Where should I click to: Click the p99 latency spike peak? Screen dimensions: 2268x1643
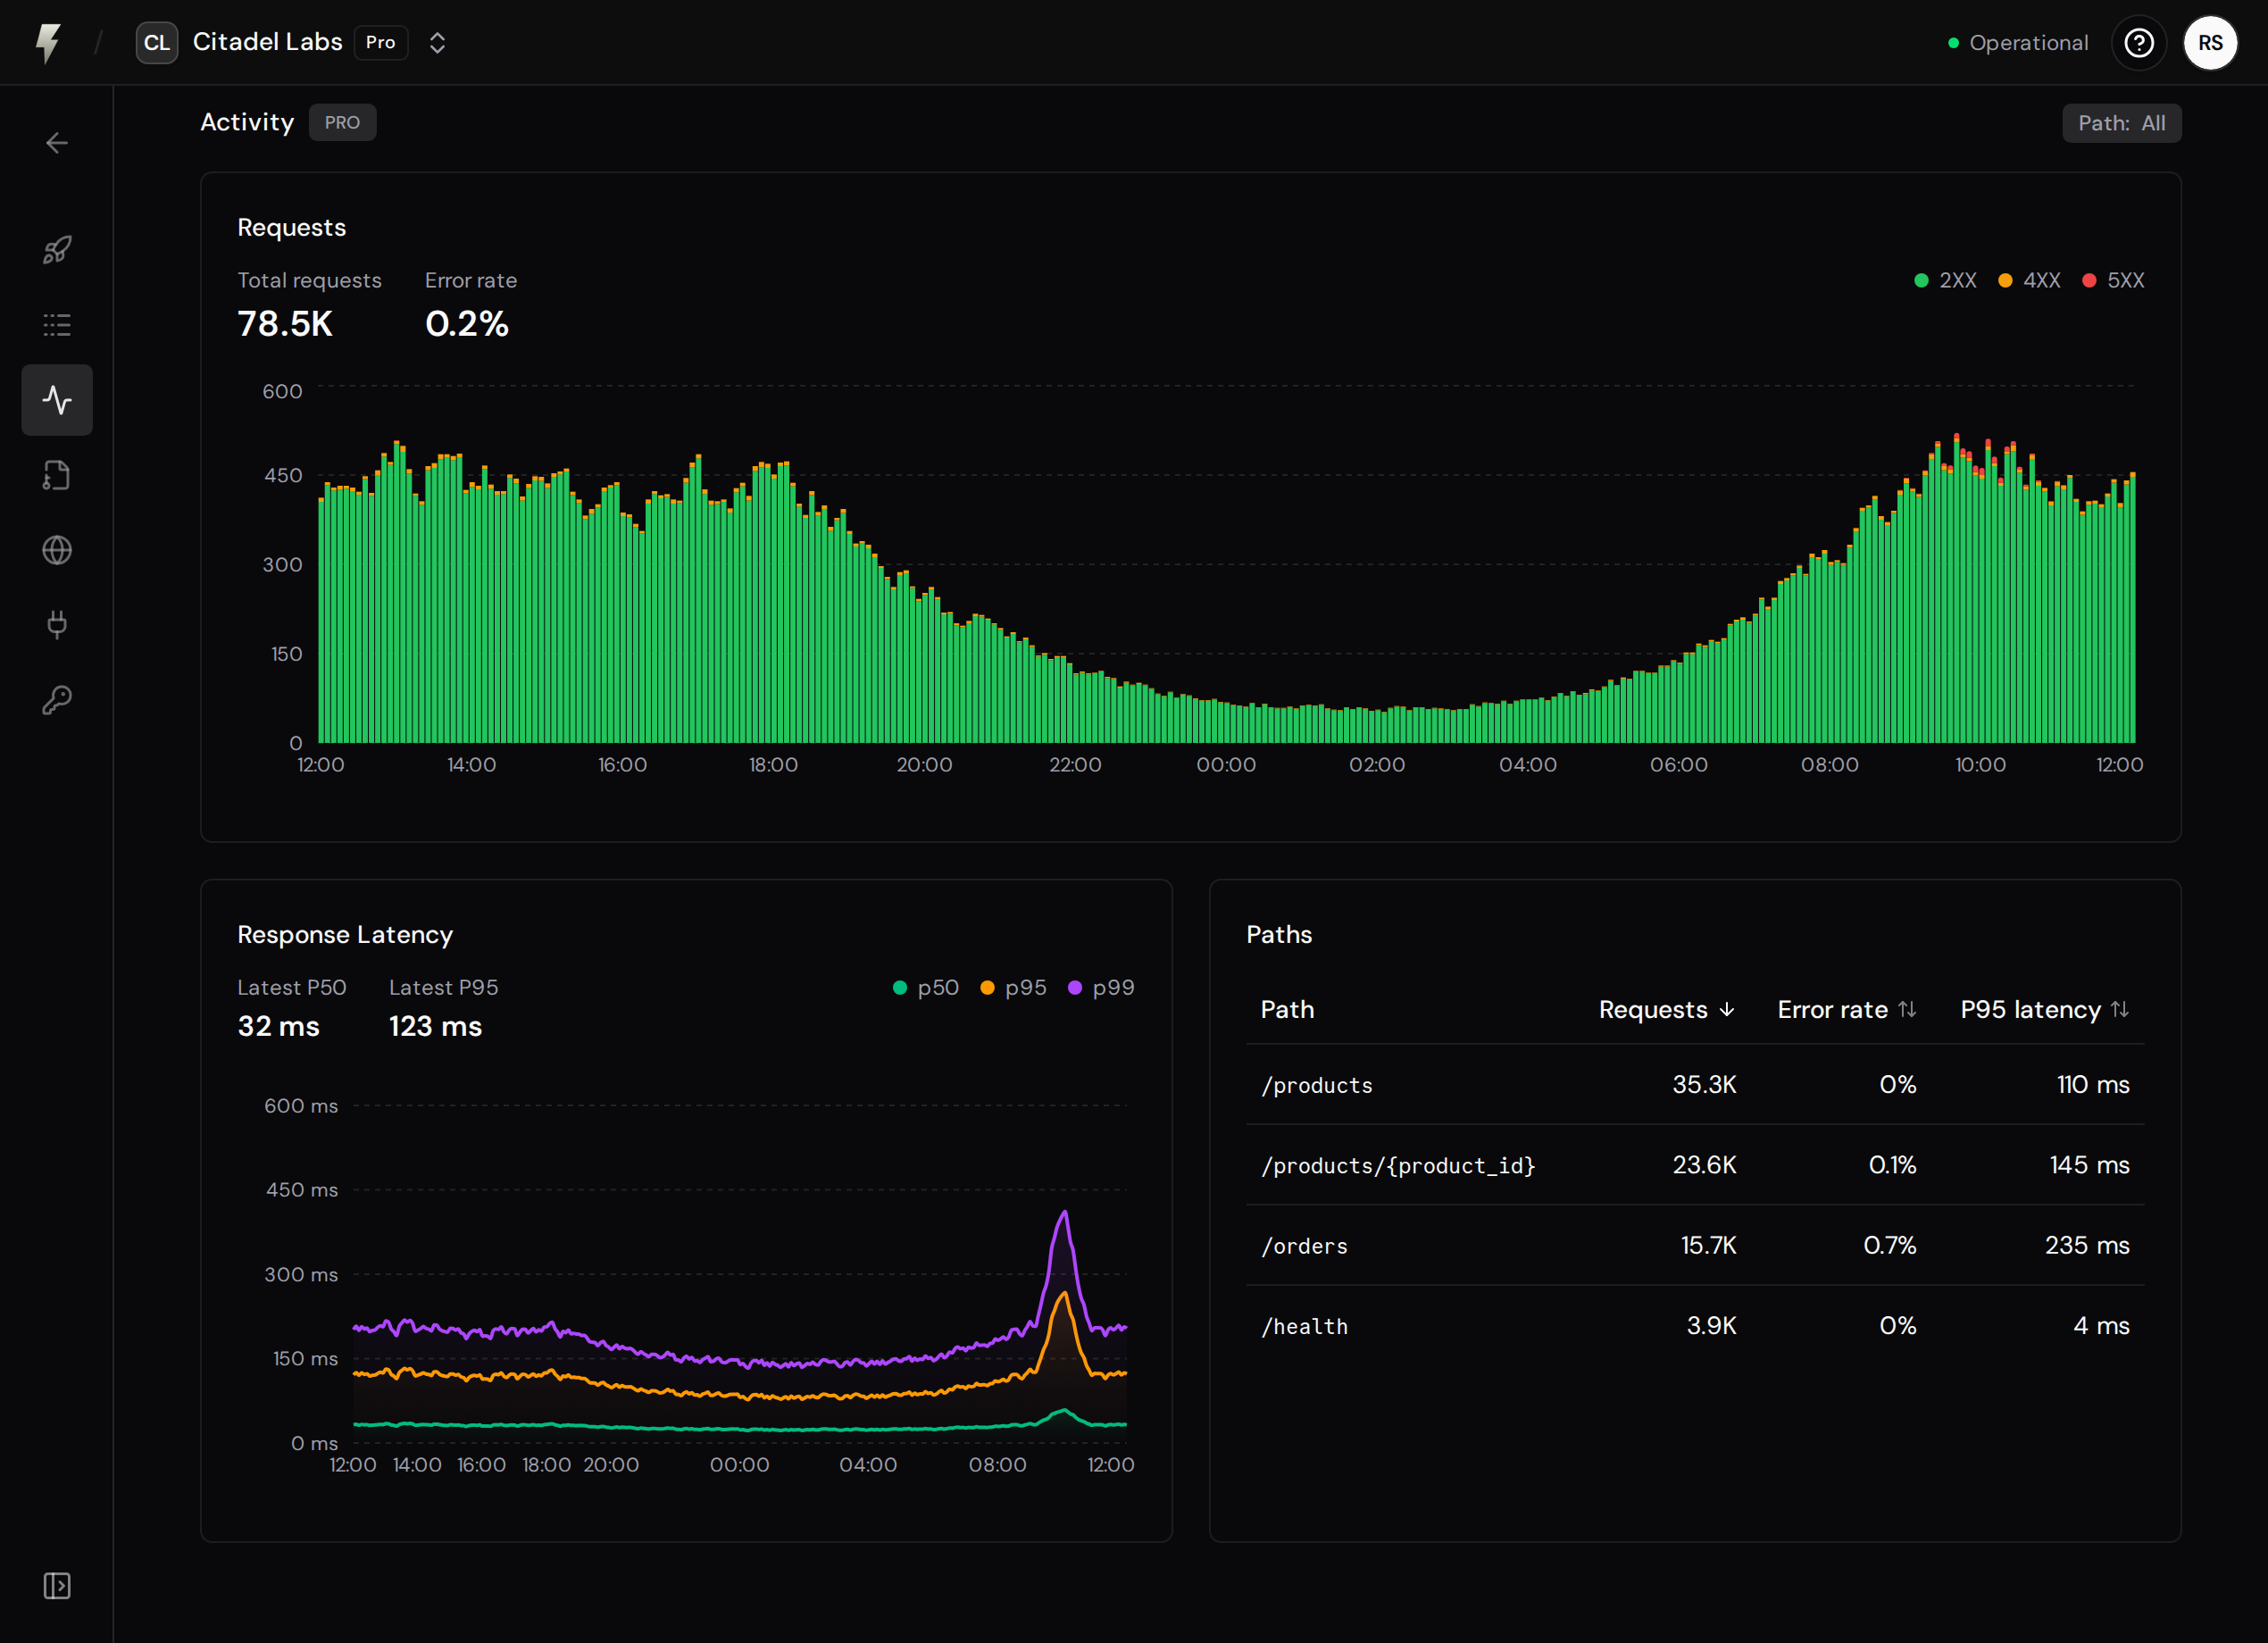click(x=1065, y=1212)
